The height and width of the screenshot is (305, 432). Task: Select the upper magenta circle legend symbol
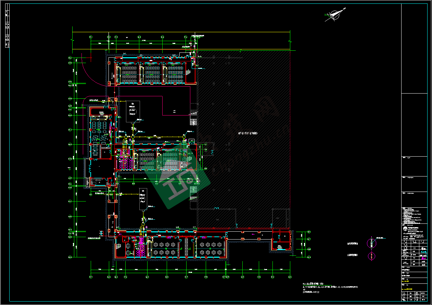pos(371,243)
